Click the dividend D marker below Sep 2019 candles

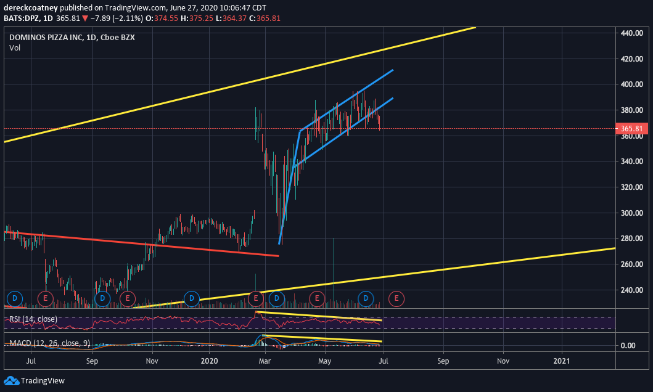pos(102,298)
